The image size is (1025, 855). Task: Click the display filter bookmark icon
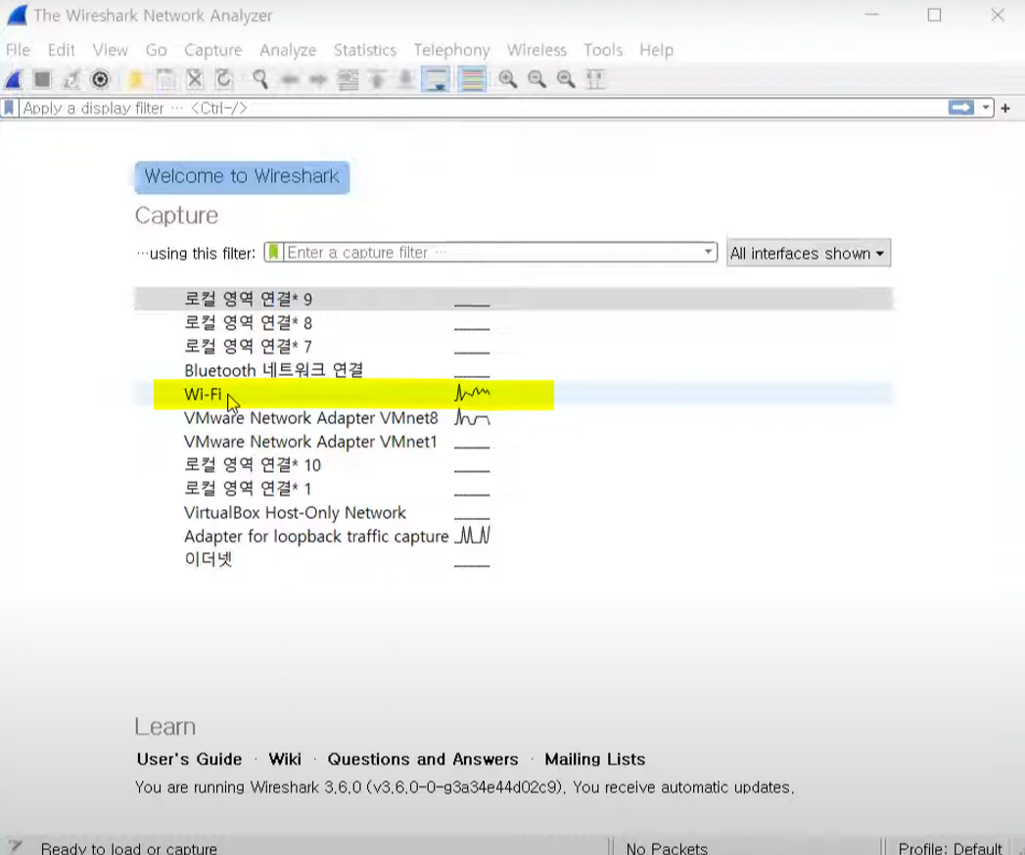(x=9, y=108)
